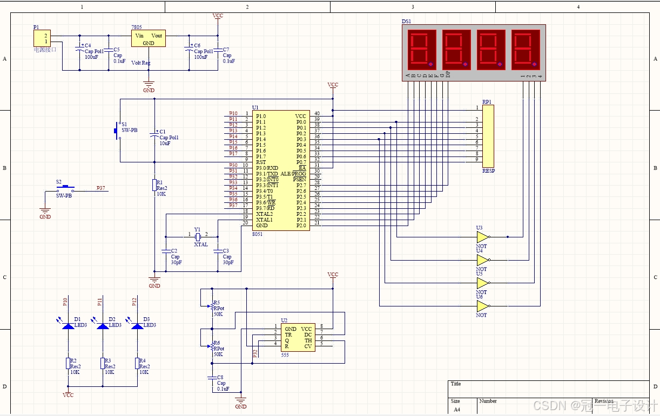Select the VCC power port under the LED resistors

tap(68, 393)
